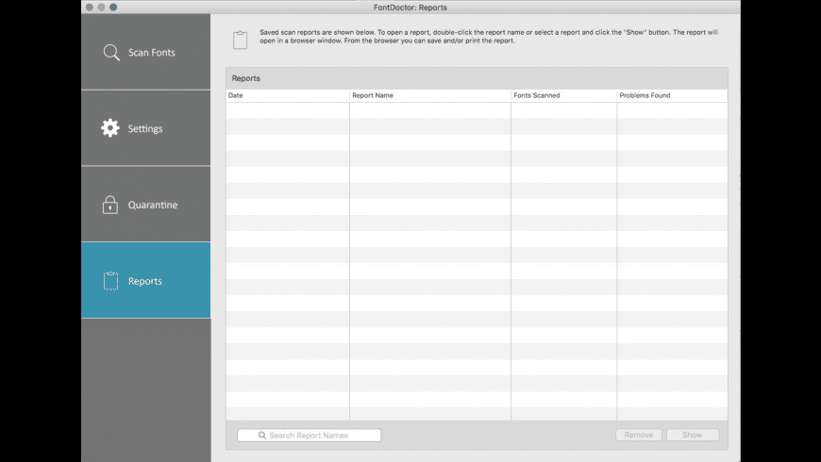
Task: Click the Reports panel title
Action: 245,78
